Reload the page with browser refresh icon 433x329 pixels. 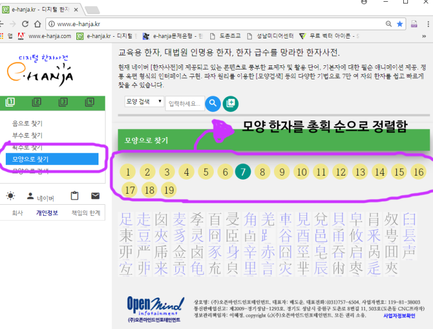point(25,24)
